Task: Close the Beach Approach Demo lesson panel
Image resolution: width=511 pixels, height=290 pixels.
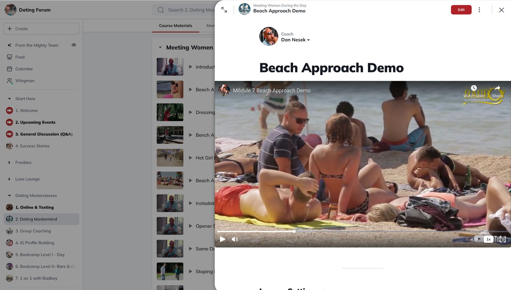Action: 501,10
